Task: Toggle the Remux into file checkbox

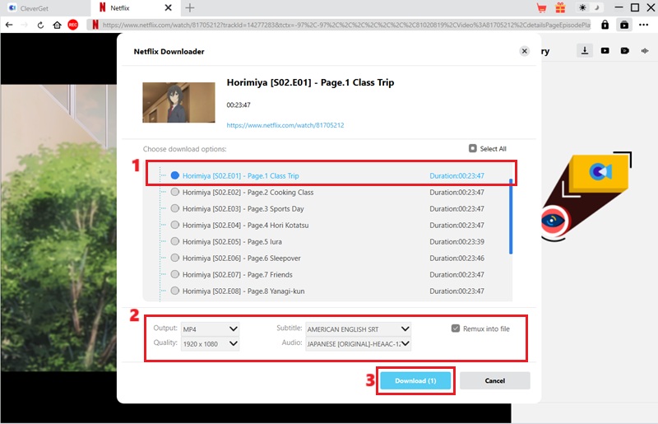Action: (456, 328)
